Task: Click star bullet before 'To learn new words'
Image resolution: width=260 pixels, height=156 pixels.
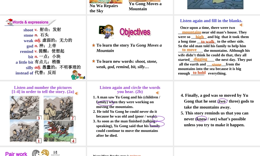Action: (x=94, y=61)
